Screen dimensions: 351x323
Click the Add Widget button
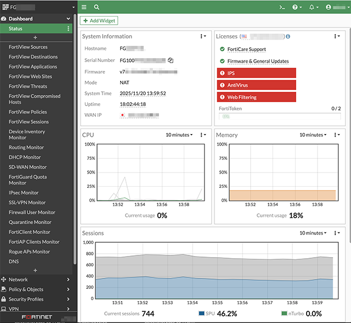click(x=99, y=20)
